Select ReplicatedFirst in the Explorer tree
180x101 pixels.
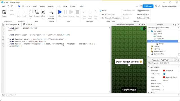coord(159,54)
